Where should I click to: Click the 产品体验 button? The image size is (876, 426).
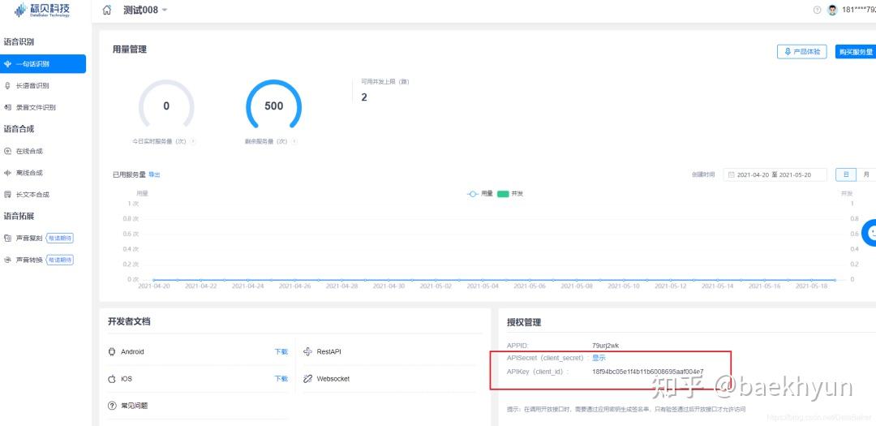(x=801, y=51)
